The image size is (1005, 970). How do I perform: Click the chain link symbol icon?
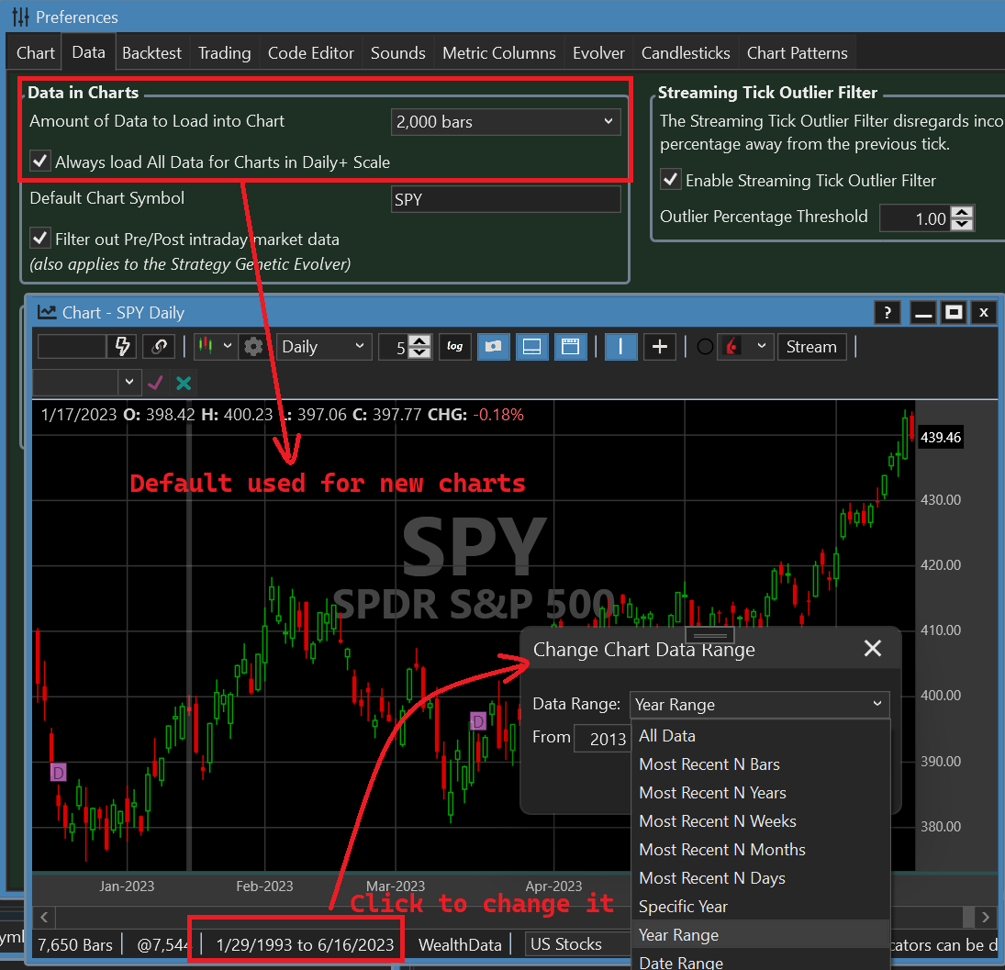point(159,347)
